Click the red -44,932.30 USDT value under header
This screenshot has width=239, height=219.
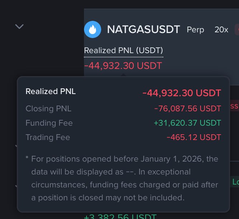[x=123, y=66]
